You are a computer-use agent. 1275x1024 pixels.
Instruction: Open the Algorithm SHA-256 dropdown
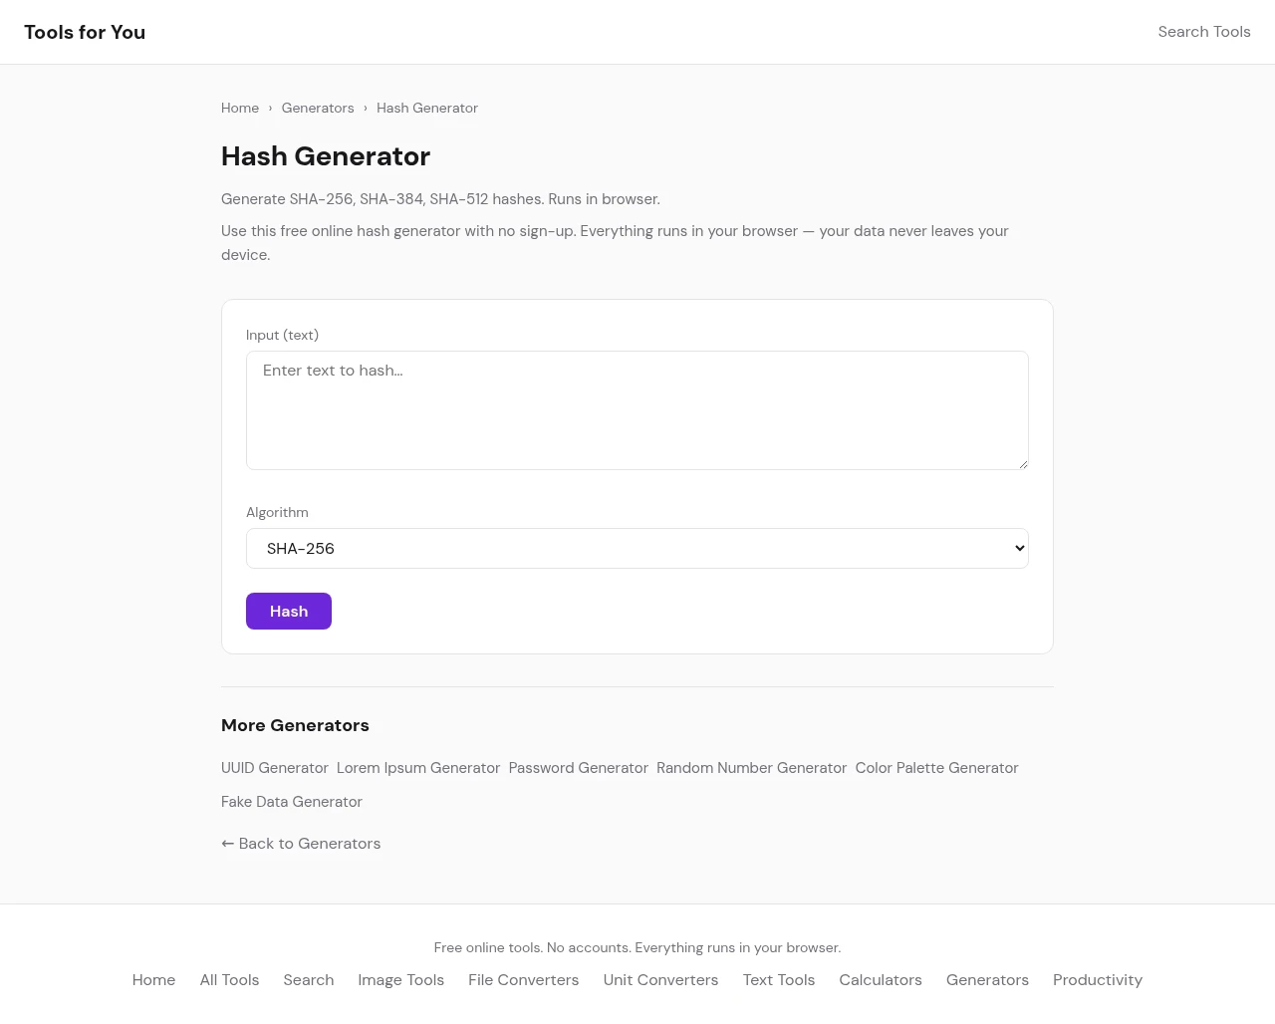click(x=637, y=548)
